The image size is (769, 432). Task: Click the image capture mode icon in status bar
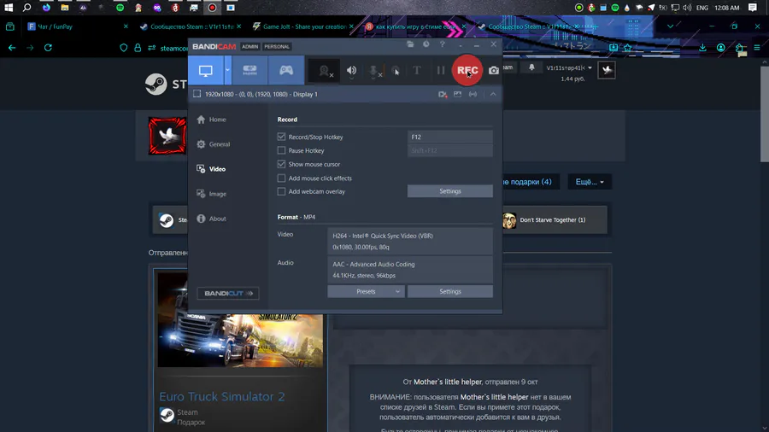point(458,94)
